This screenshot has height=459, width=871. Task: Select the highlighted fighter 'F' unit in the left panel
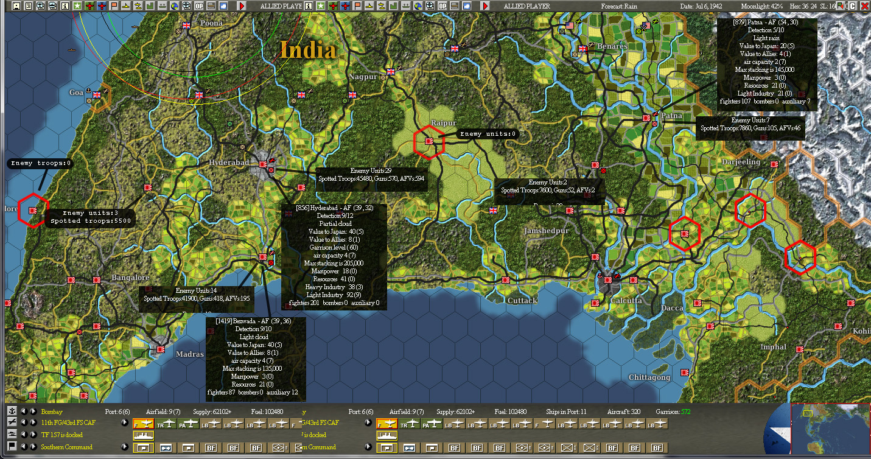[x=144, y=423]
